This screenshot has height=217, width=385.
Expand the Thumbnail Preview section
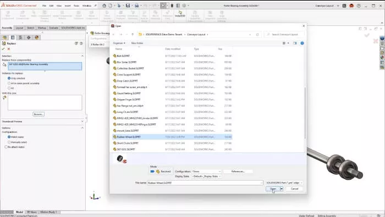82,121
